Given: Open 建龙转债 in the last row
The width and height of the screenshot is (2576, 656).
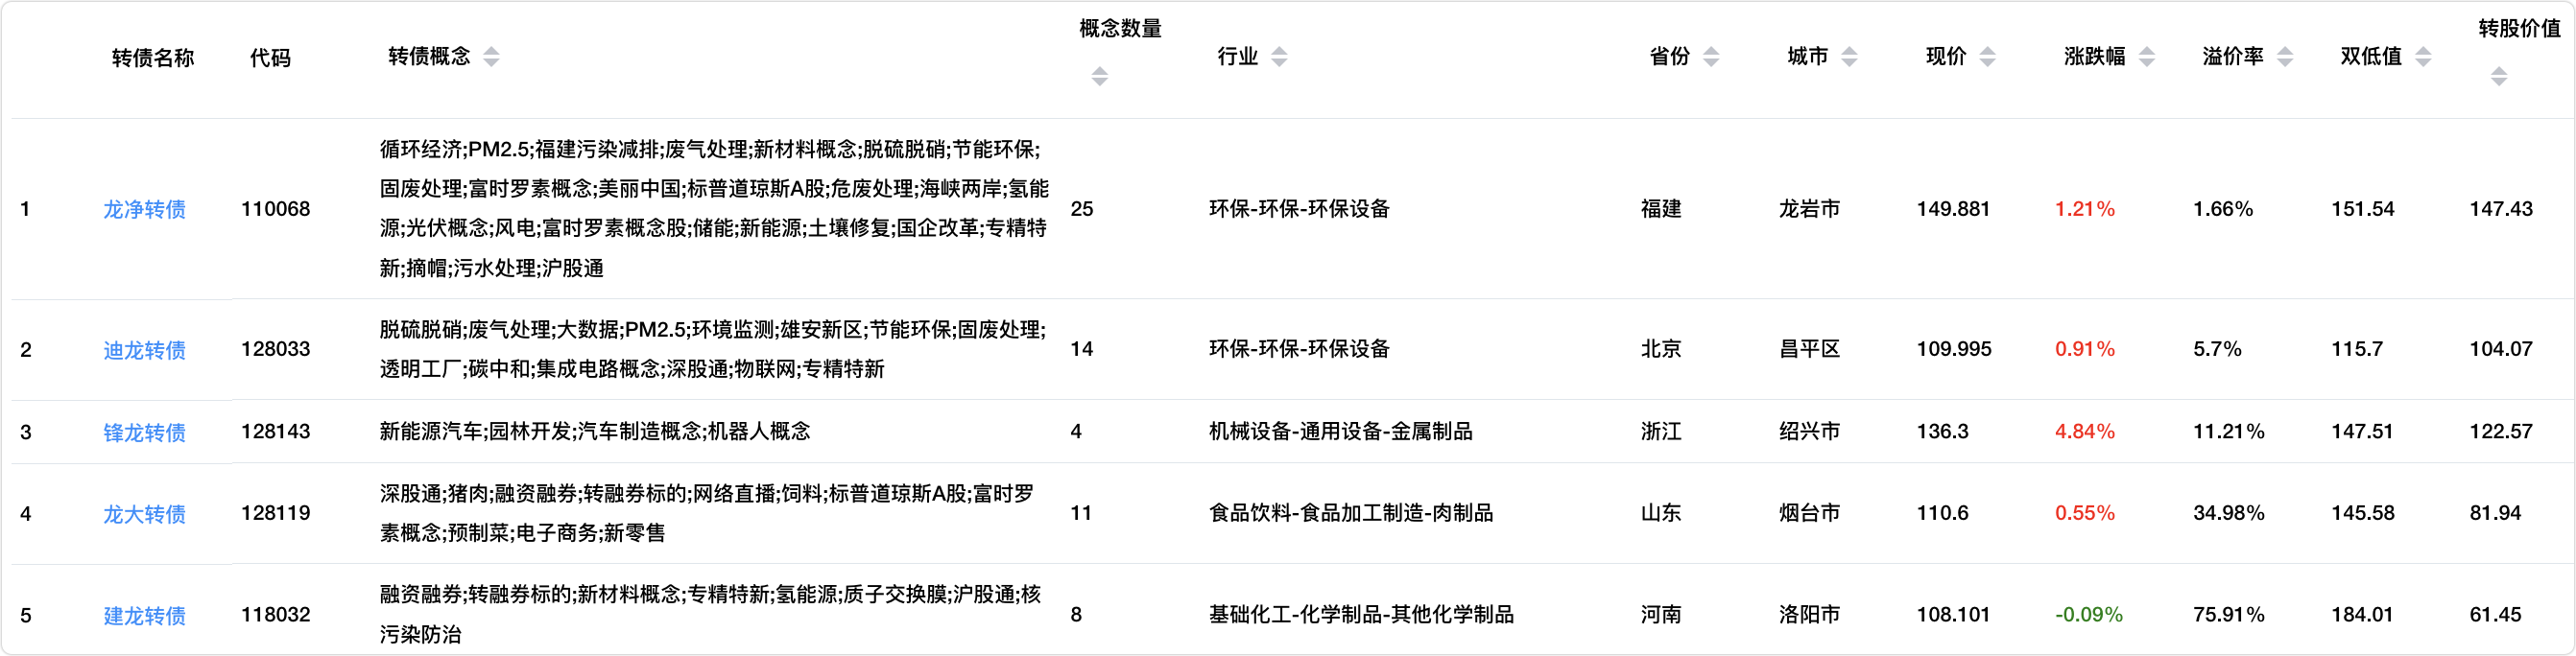Looking at the screenshot, I should pyautogui.click(x=144, y=615).
